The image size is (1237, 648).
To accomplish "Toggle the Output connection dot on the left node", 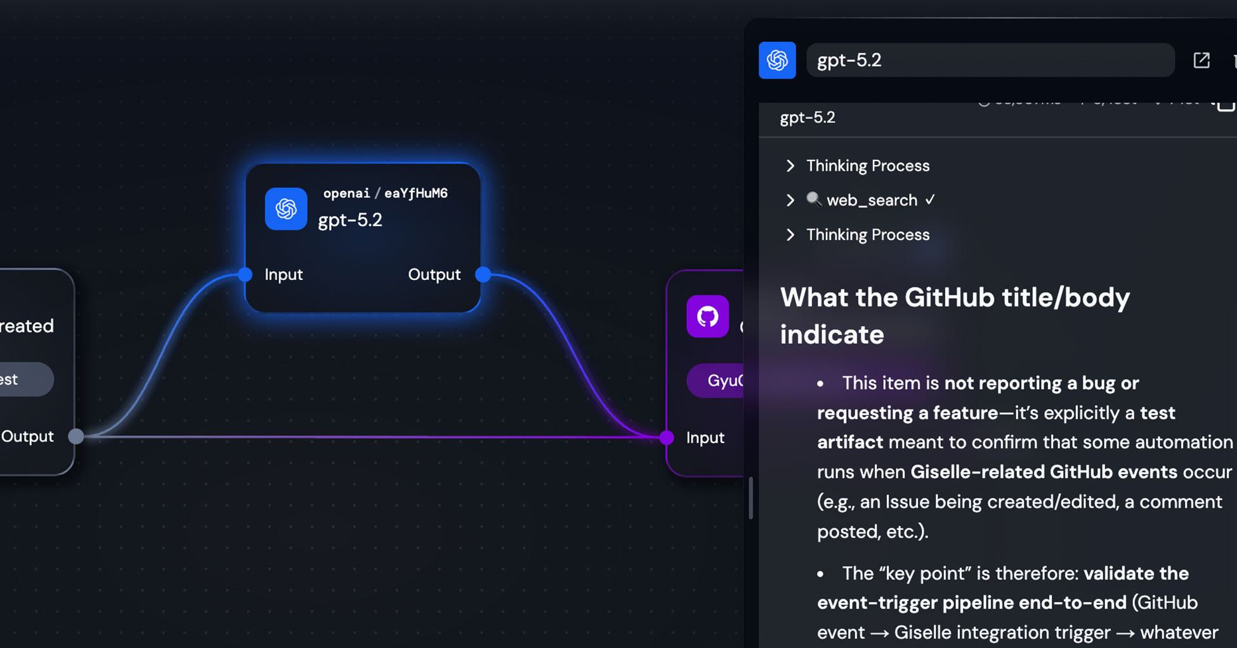I will 76,437.
